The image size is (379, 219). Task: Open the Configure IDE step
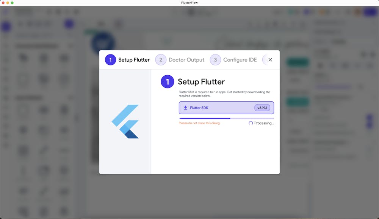(x=233, y=60)
